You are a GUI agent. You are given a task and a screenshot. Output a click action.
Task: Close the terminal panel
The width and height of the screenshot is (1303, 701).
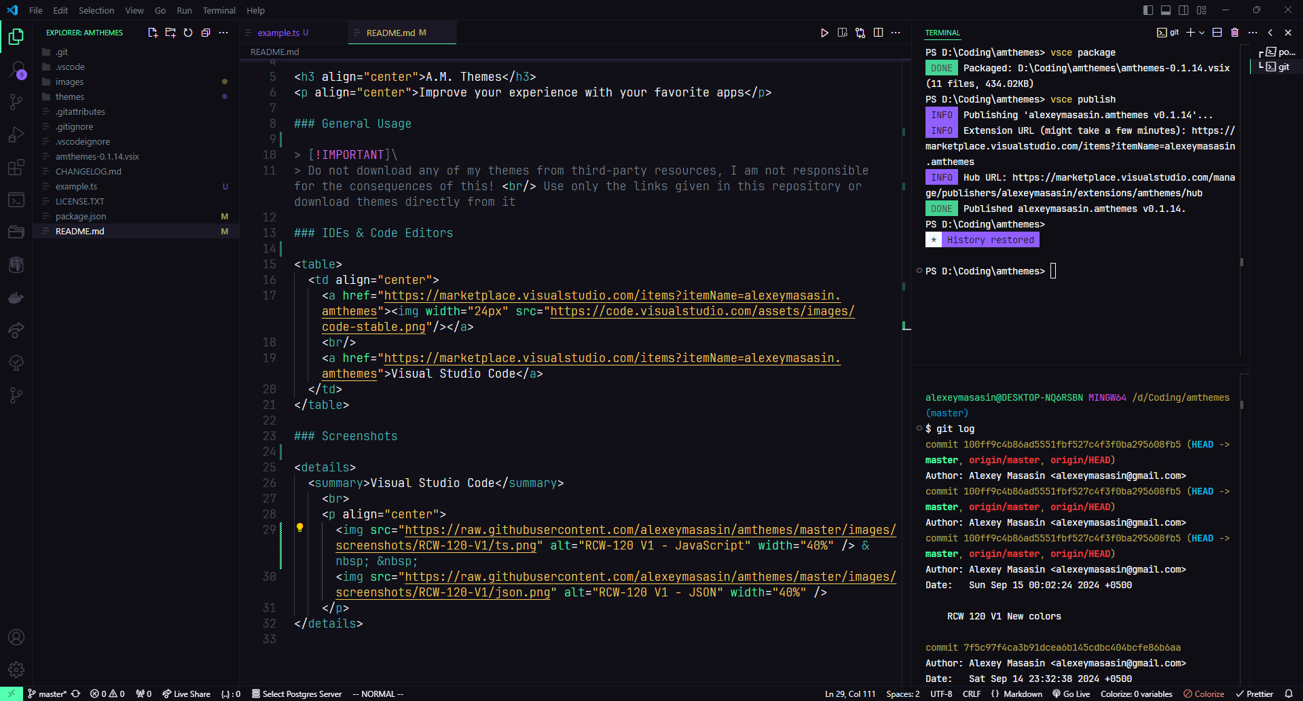click(1288, 33)
